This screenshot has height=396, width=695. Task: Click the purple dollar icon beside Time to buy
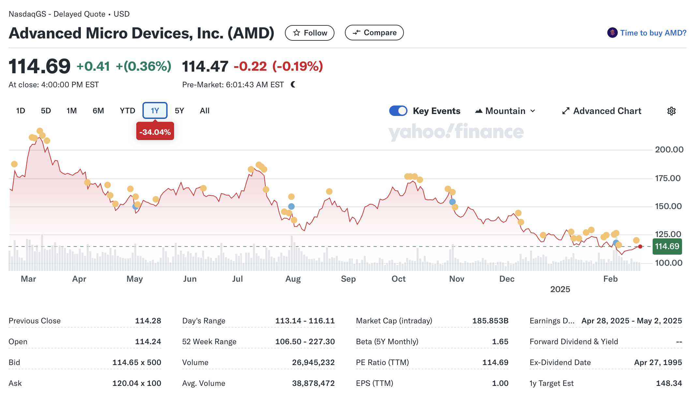click(x=612, y=33)
